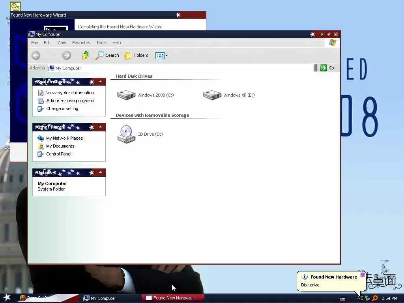Click the Windows flag logo in menu bar
Image resolution: width=404 pixels, height=303 pixels.
[332, 43]
